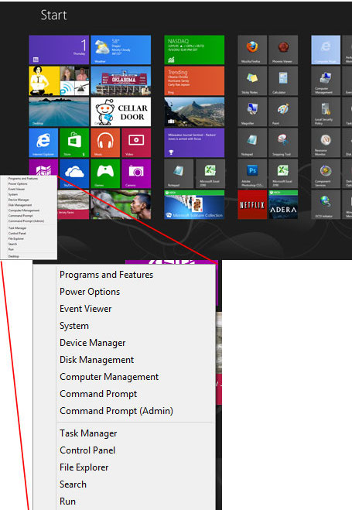Open the Video tile
The width and height of the screenshot is (352, 510).
[136, 143]
